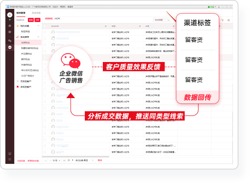This screenshot has width=249, height=183.
Task: Open the user avatar in the dark sidebar
Action: [10, 15]
